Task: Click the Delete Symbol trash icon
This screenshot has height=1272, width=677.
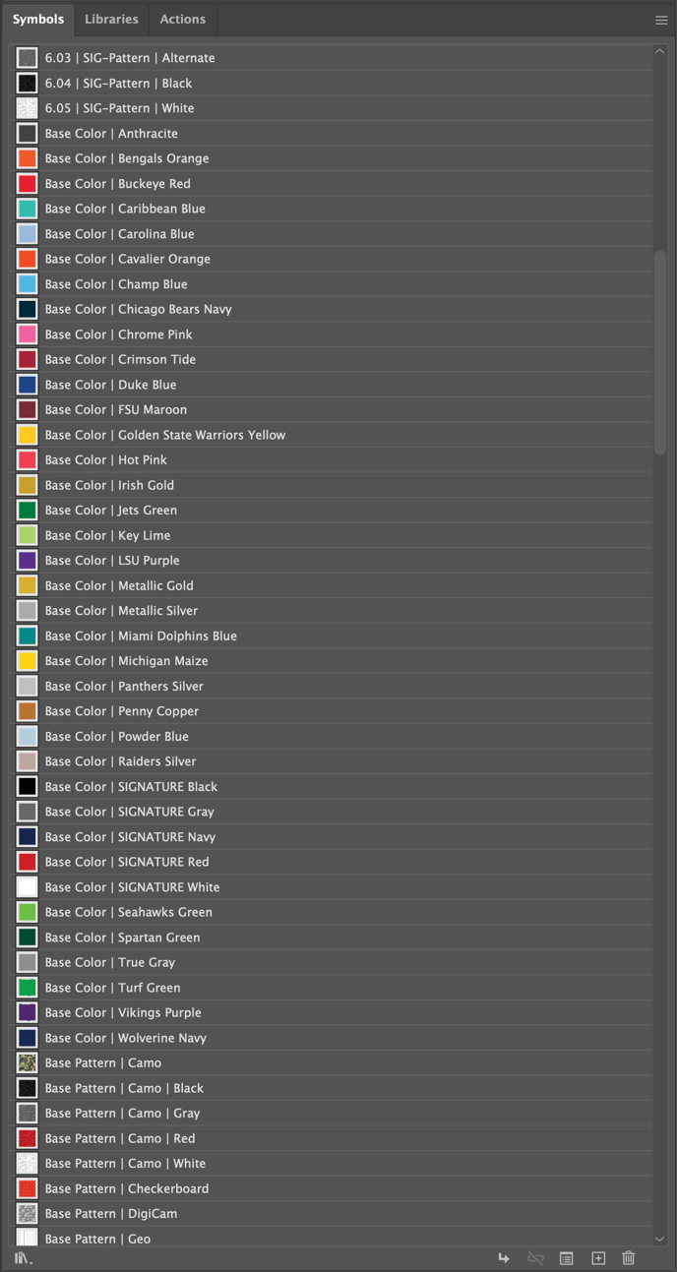Action: [629, 1258]
